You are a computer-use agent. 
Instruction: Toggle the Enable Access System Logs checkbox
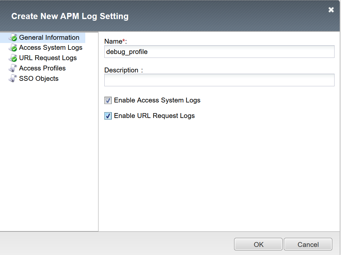(108, 101)
